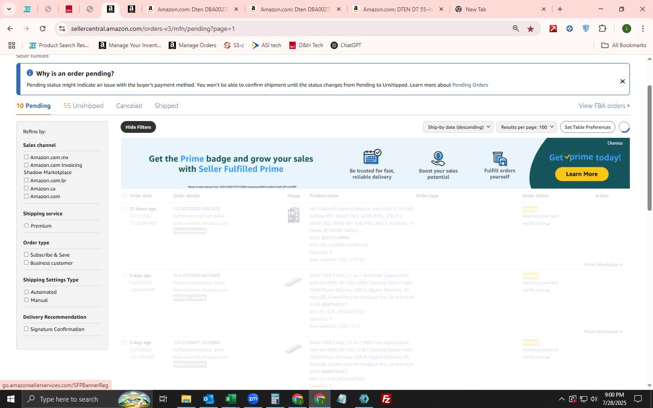653x408 pixels.
Task: Click the info icon beside Why is an order pending
Action: tap(30, 73)
